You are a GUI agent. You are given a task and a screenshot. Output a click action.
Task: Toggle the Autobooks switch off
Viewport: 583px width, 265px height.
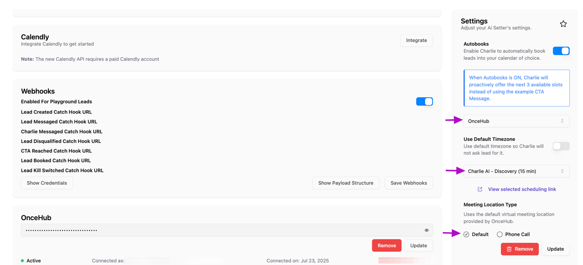(x=561, y=51)
